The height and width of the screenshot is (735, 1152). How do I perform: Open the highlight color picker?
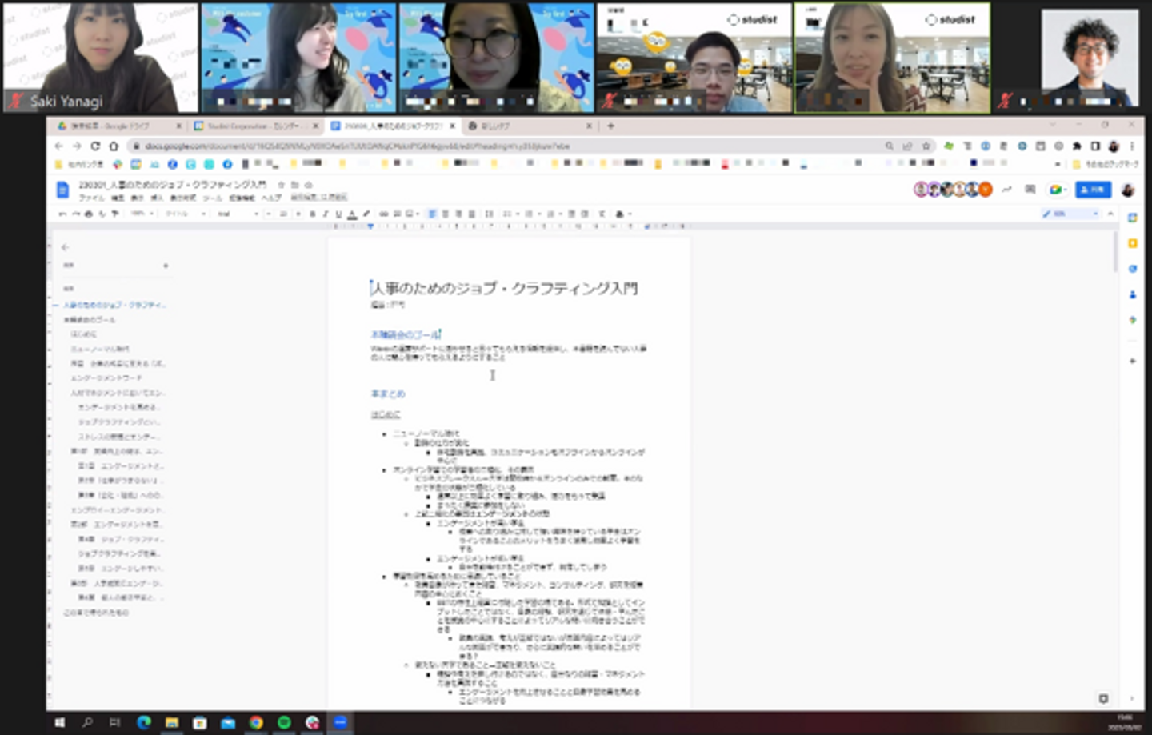pos(366,214)
